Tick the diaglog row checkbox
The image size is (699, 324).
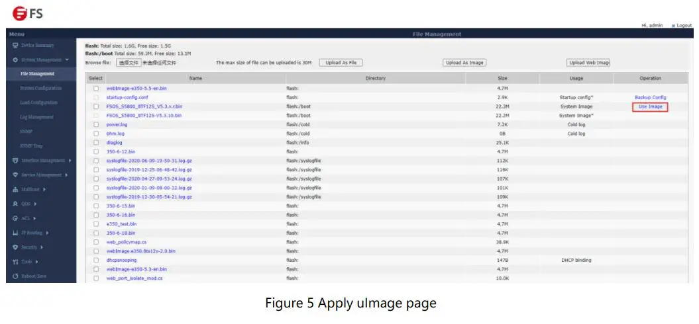(96, 142)
